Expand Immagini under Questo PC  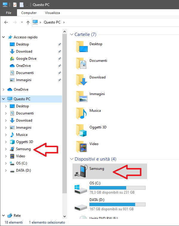[x=6, y=128]
